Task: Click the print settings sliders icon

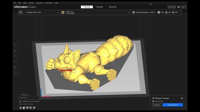Action: click(133, 12)
